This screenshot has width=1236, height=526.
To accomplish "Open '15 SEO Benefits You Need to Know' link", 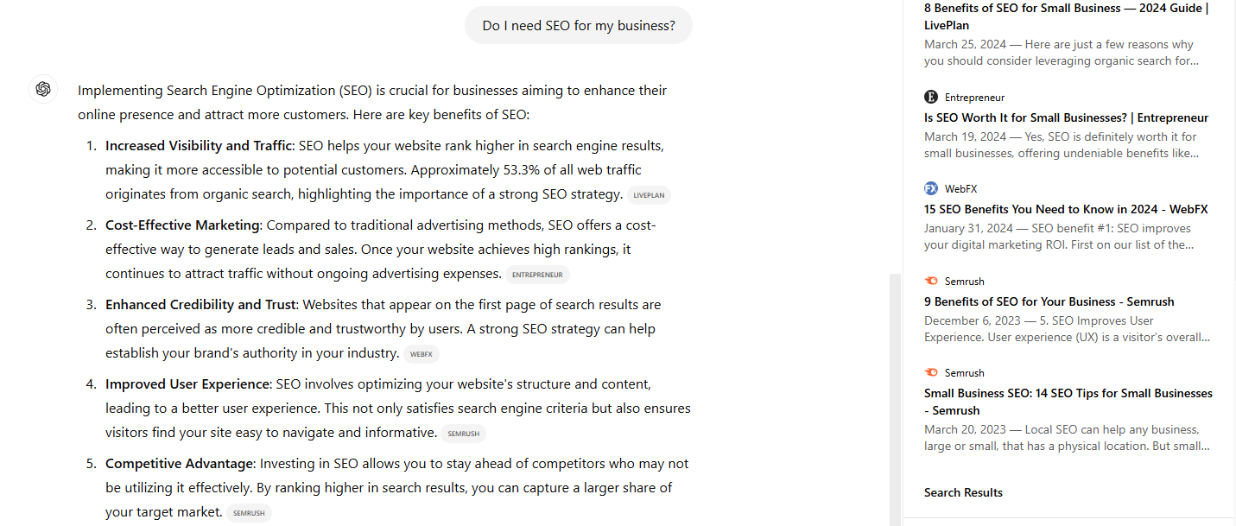I will click(x=1066, y=209).
